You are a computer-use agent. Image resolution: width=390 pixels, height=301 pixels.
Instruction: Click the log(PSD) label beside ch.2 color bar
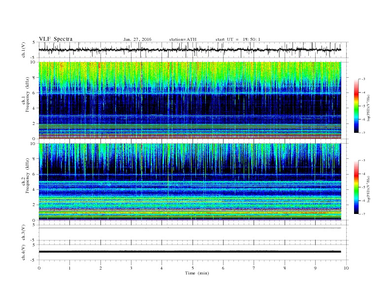click(368, 189)
